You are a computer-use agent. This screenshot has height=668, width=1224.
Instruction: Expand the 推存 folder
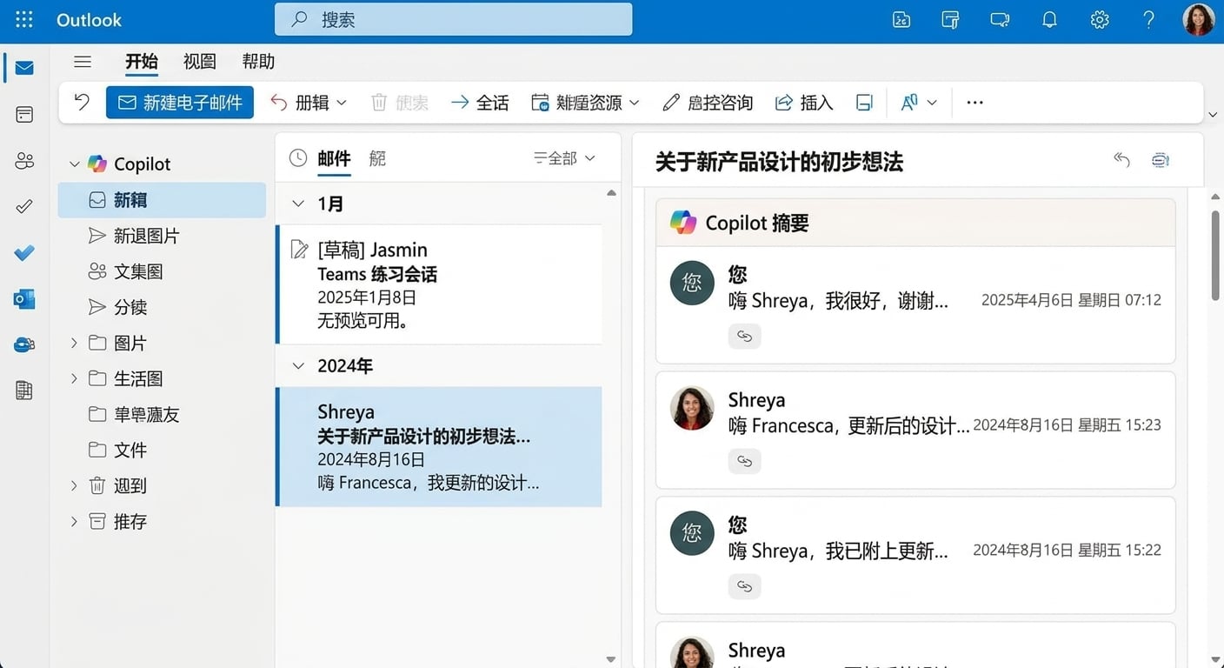74,522
